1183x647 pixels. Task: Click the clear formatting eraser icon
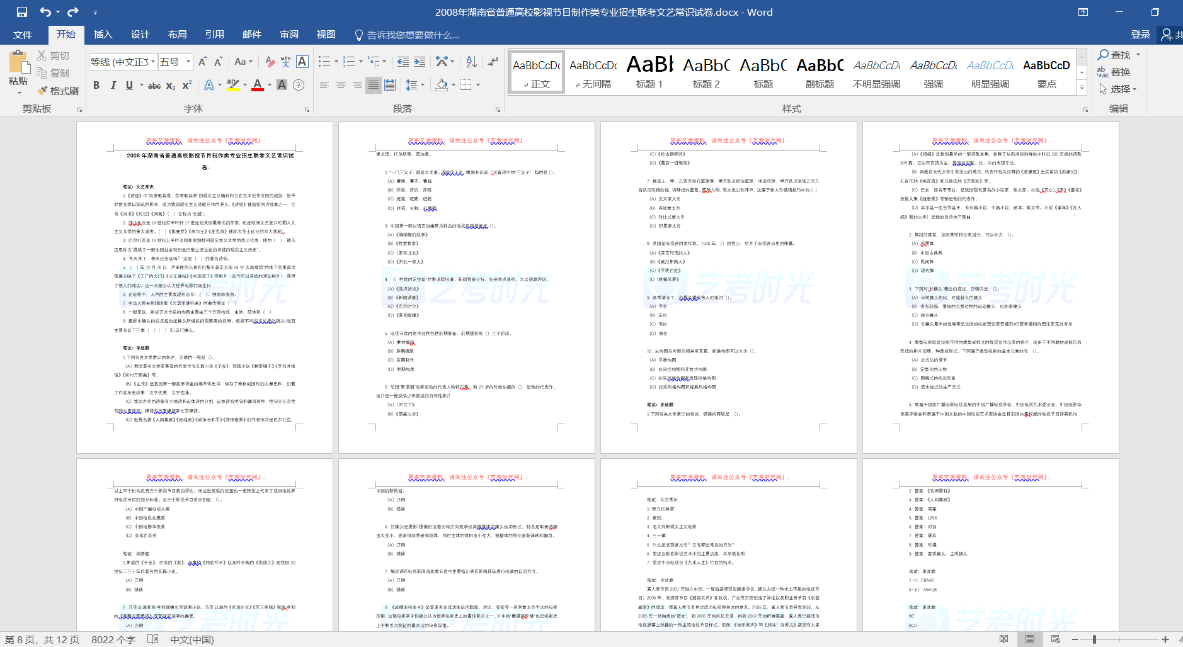pyautogui.click(x=270, y=62)
